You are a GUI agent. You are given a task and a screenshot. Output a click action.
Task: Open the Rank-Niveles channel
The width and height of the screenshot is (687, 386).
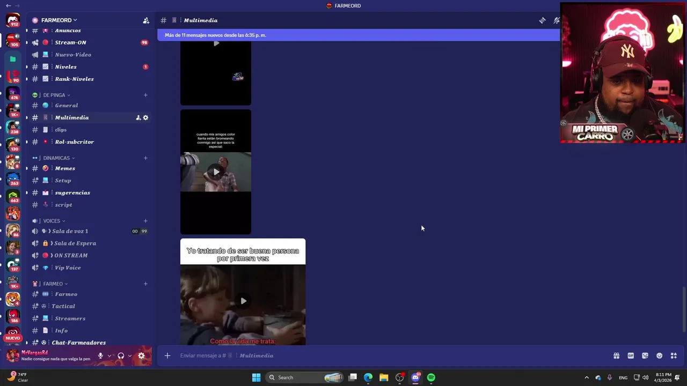pyautogui.click(x=90, y=79)
